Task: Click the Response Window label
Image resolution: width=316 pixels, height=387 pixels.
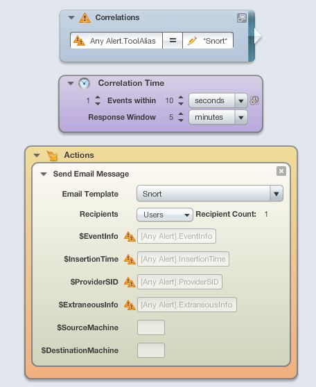Action: (x=122, y=117)
